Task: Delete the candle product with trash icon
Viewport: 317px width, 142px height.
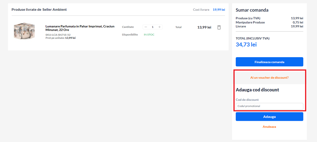Action: (x=219, y=27)
